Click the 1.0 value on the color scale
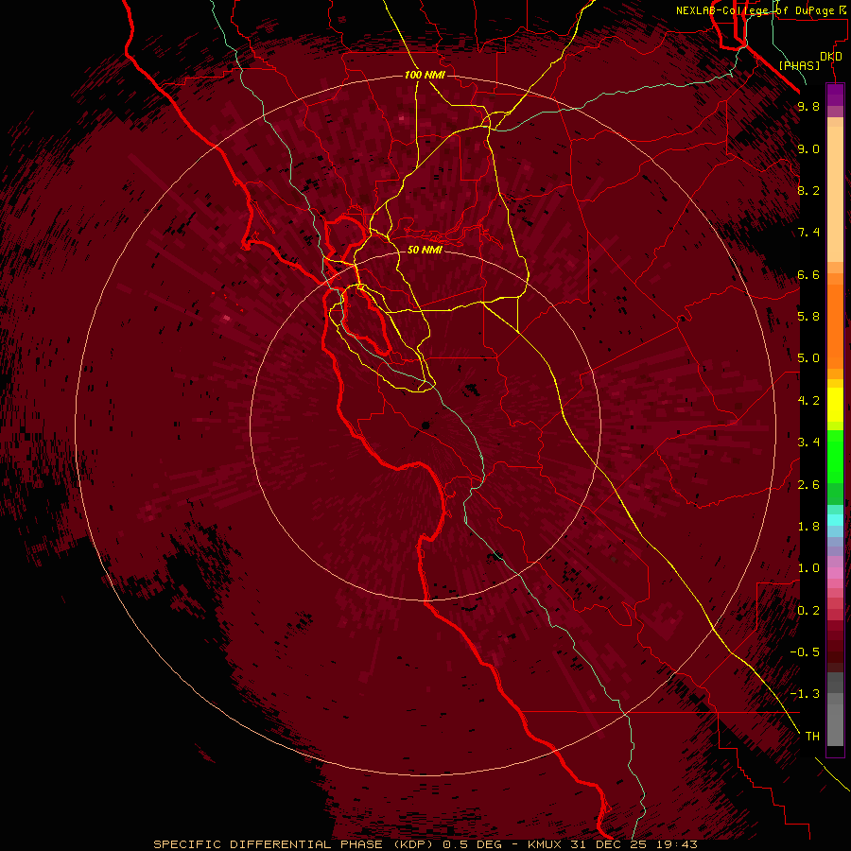This screenshot has width=851, height=851. point(808,568)
